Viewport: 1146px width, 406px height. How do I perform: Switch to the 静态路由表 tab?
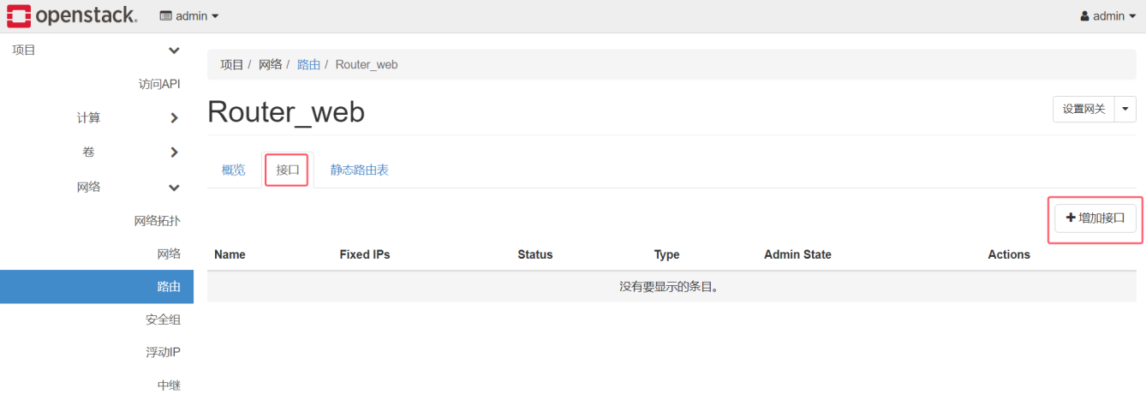[360, 170]
